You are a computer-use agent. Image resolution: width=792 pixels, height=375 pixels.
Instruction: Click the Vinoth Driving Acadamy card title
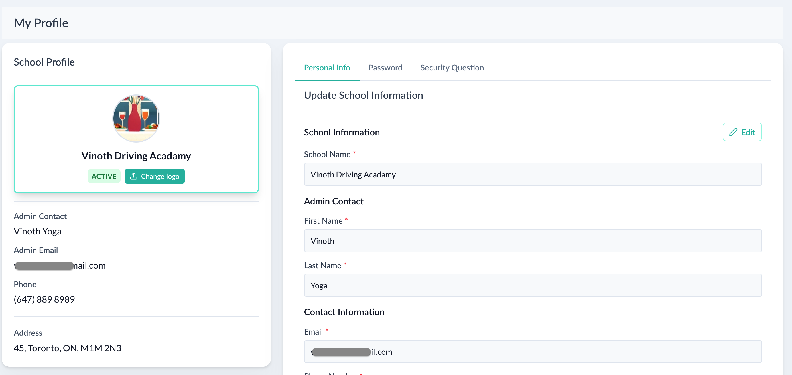point(136,156)
